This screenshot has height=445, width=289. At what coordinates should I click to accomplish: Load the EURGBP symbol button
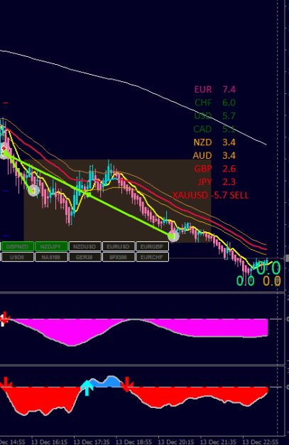click(152, 246)
